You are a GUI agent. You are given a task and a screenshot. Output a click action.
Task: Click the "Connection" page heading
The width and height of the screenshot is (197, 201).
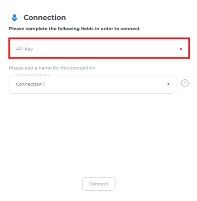(x=45, y=18)
